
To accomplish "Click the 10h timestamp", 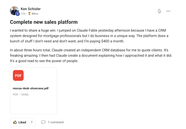I will 23,14.
